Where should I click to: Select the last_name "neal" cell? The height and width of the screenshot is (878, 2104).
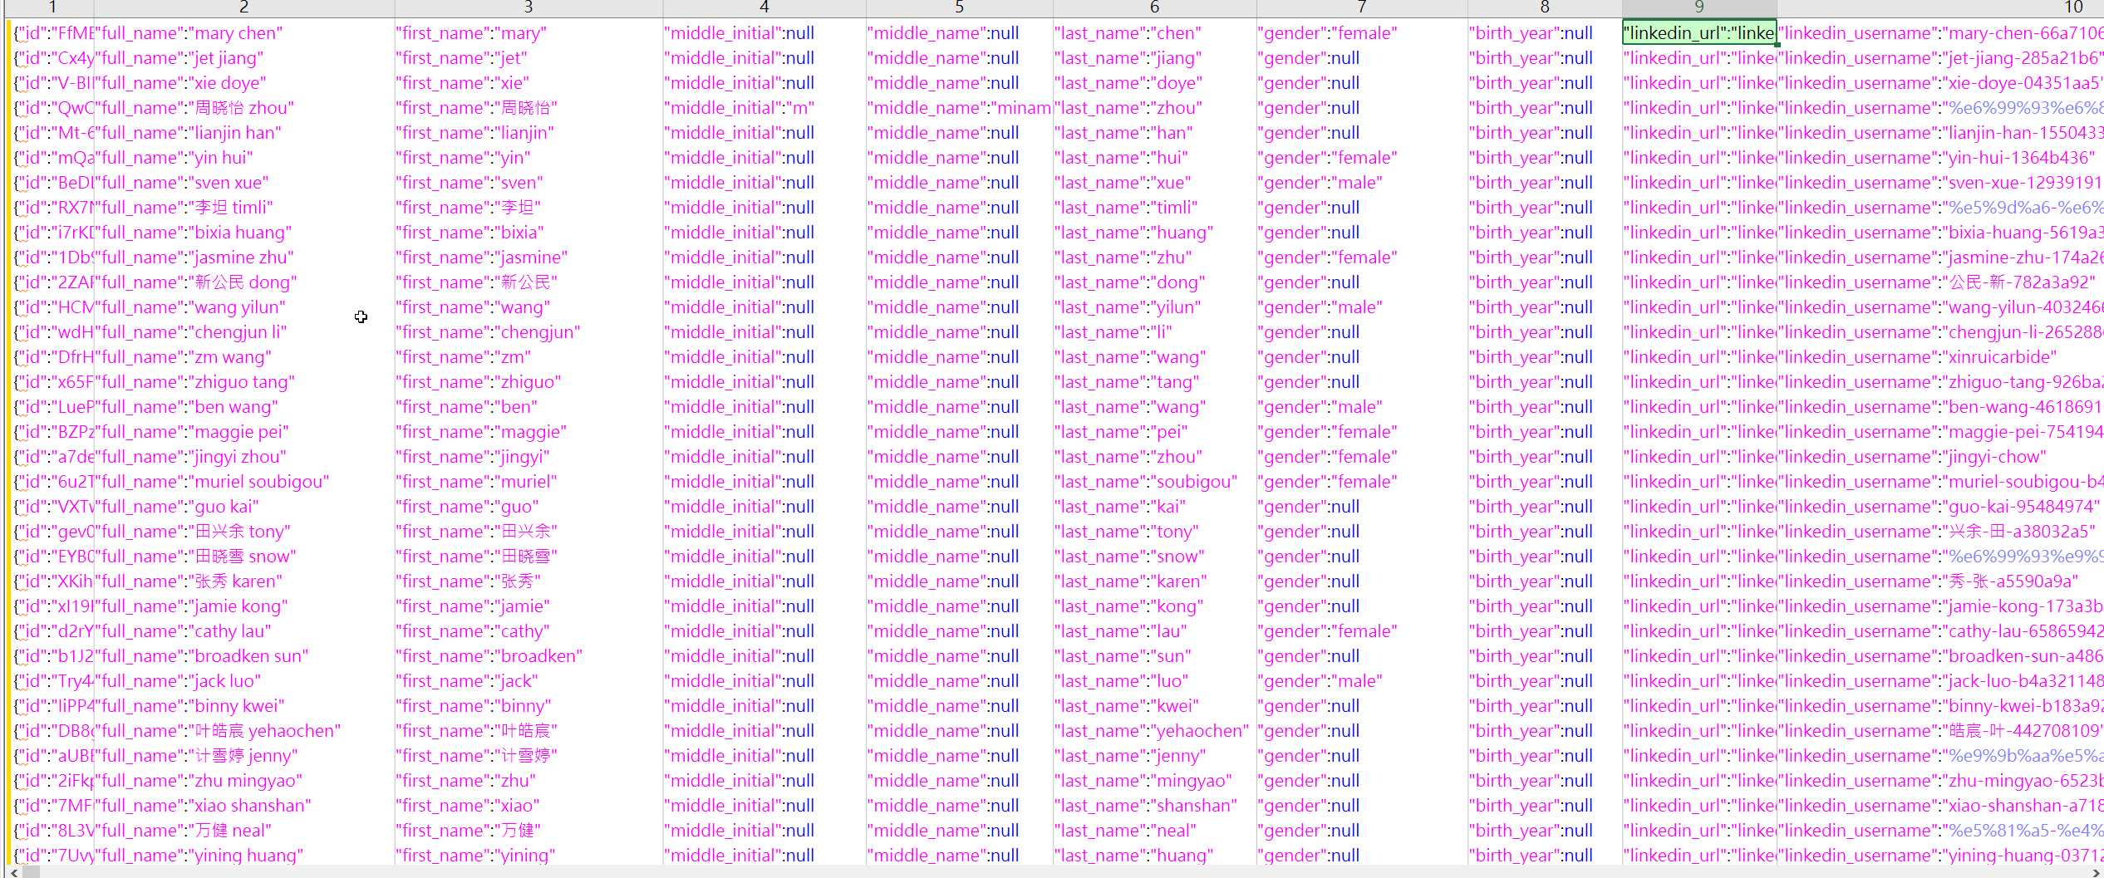tap(1155, 831)
